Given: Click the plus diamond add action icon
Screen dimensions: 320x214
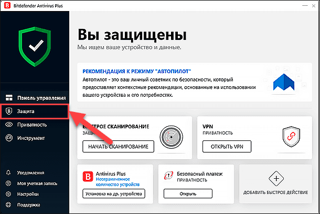Looking at the screenshot, I should pos(276,179).
